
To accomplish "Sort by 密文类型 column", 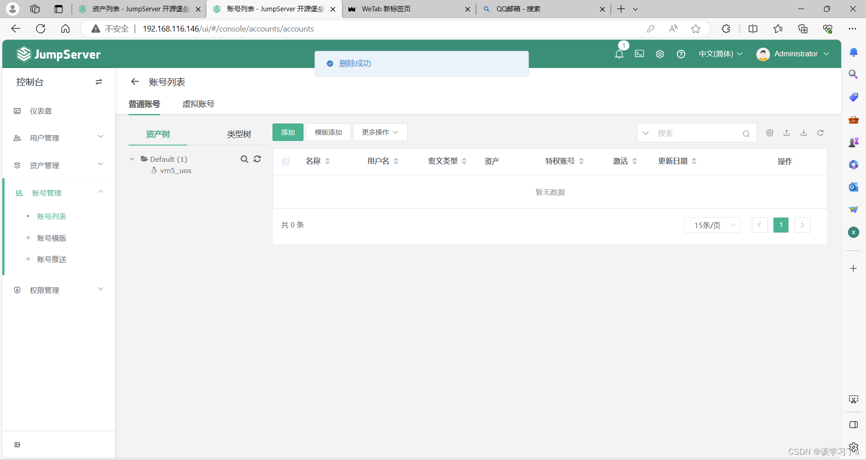I will pyautogui.click(x=464, y=161).
